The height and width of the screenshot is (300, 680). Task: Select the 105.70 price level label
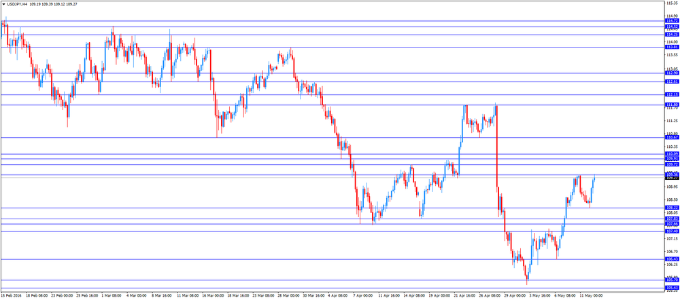tap(671, 280)
